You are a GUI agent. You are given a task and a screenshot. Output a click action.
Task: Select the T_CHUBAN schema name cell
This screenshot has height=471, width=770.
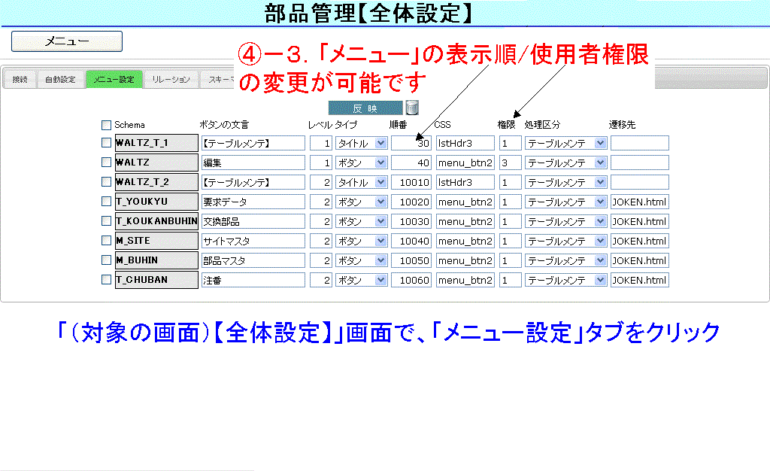point(156,280)
